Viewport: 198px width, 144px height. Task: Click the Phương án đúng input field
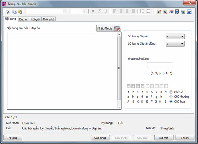pyautogui.click(x=160, y=65)
